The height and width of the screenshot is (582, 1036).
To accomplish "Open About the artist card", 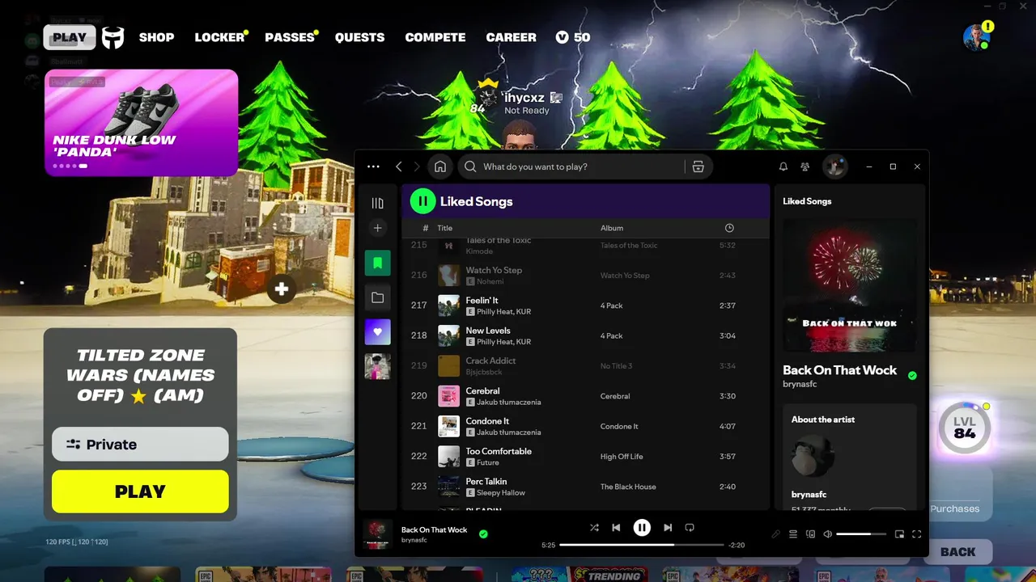I will point(849,457).
